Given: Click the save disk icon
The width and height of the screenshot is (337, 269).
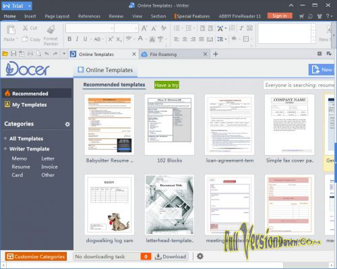Looking at the screenshot, I should click(x=13, y=53).
